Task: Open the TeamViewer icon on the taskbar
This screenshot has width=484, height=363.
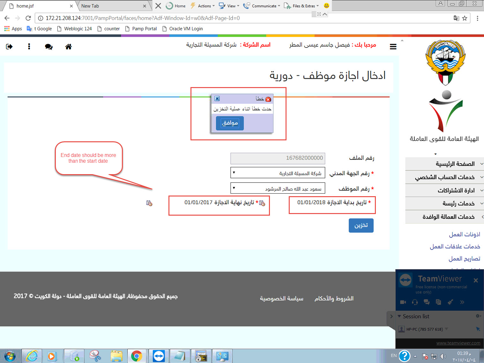Action: [x=159, y=356]
